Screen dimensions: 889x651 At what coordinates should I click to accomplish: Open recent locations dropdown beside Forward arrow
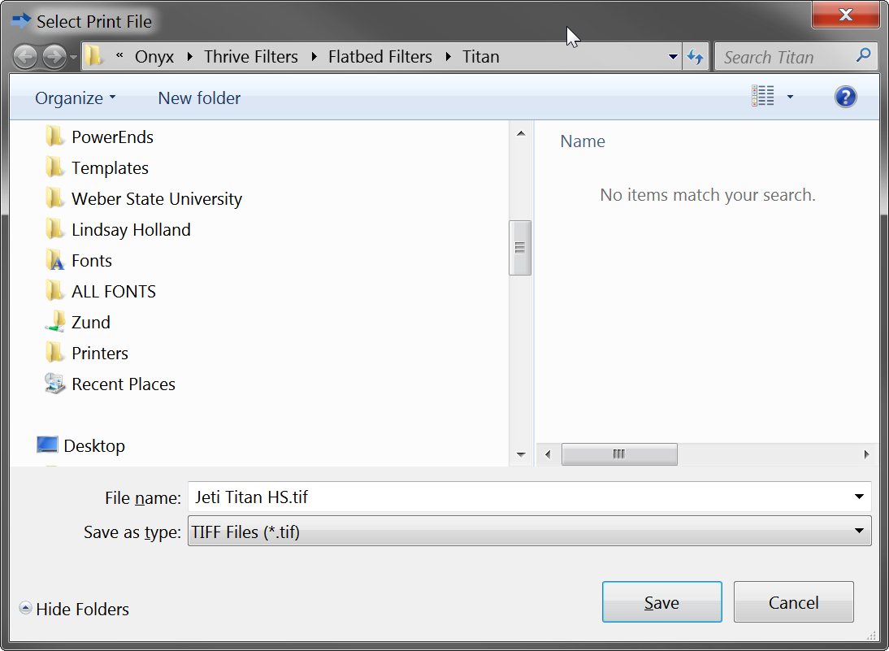(x=74, y=57)
